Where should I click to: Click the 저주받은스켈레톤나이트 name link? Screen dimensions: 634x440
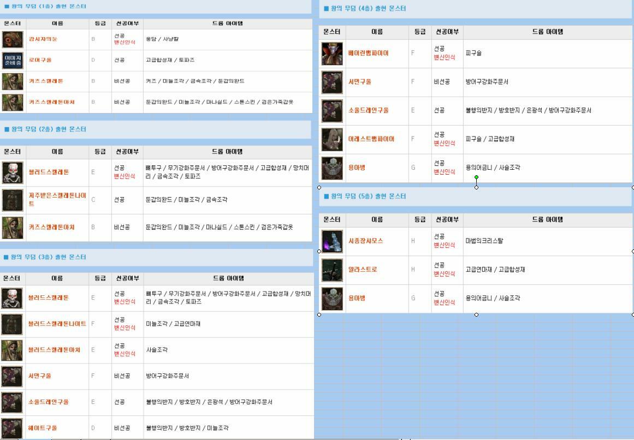(57, 199)
